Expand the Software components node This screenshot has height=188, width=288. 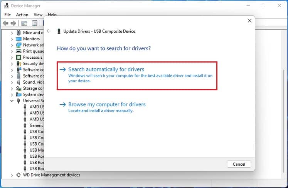point(12,70)
